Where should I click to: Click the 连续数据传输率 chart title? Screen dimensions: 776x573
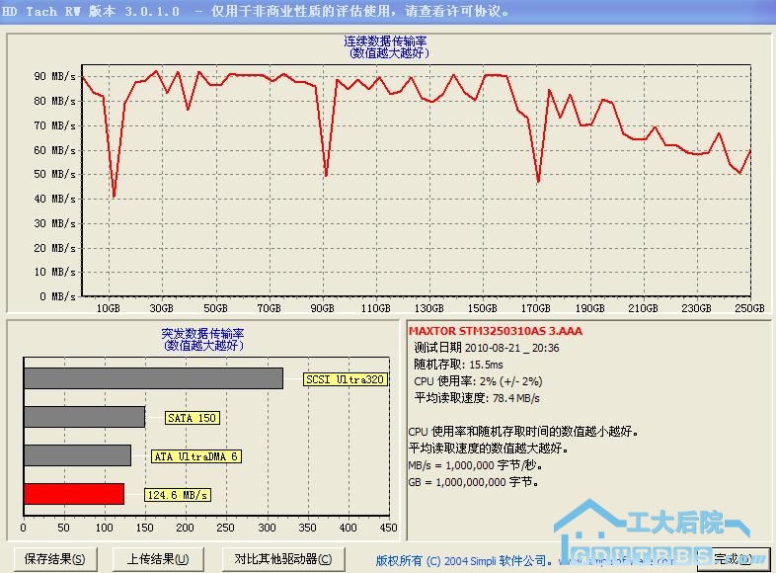(x=385, y=41)
